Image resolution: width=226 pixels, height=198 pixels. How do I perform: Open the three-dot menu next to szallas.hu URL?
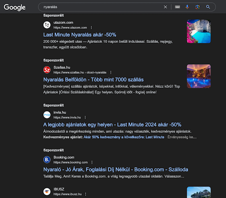[x=111, y=72]
